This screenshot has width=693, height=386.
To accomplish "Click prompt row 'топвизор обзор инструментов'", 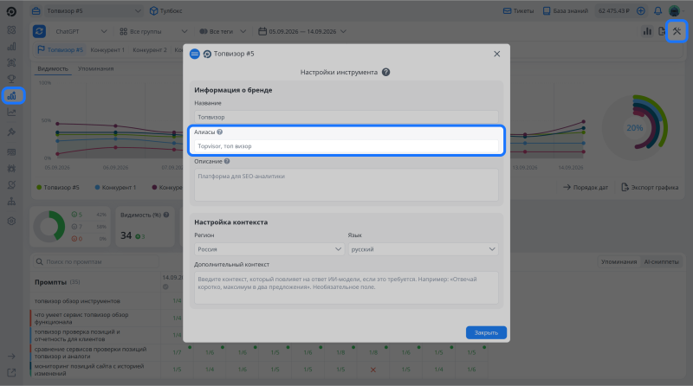I will (x=77, y=301).
